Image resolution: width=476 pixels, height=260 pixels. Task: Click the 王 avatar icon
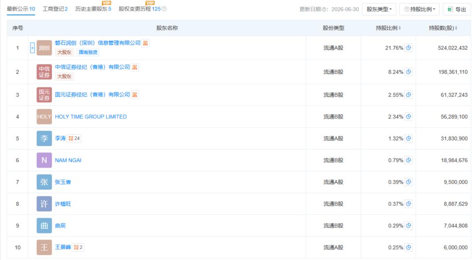[44, 247]
